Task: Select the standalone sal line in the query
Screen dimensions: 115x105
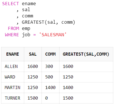Action: pyautogui.click(x=26, y=10)
